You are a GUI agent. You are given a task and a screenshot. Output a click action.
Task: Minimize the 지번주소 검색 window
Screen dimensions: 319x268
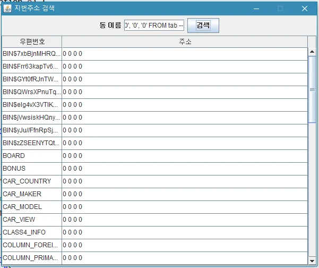coord(256,9)
